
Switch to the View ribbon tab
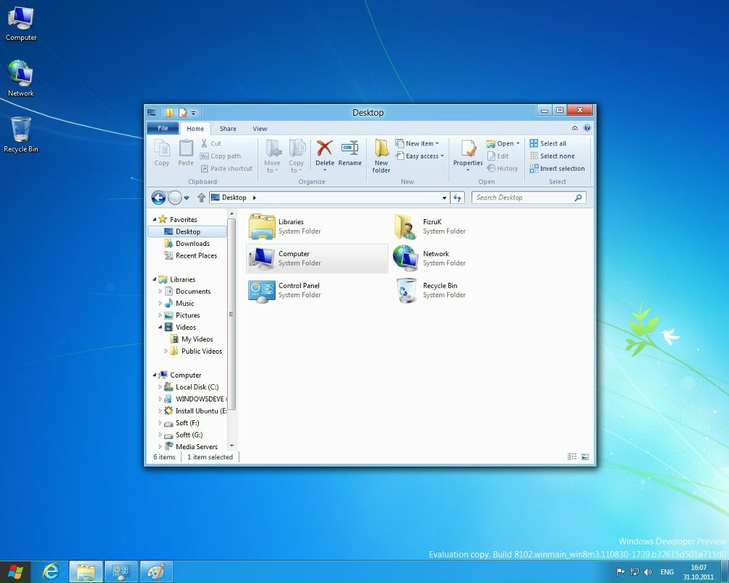pyautogui.click(x=260, y=129)
